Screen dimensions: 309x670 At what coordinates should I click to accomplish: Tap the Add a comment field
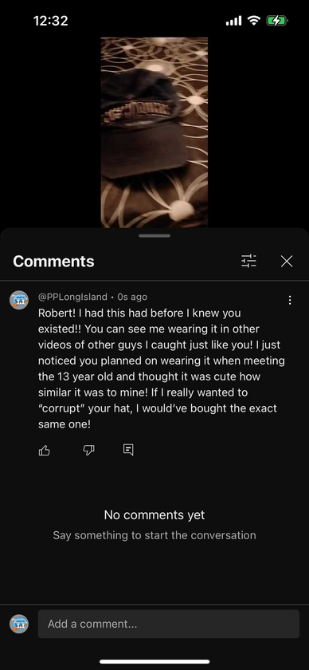coord(169,624)
